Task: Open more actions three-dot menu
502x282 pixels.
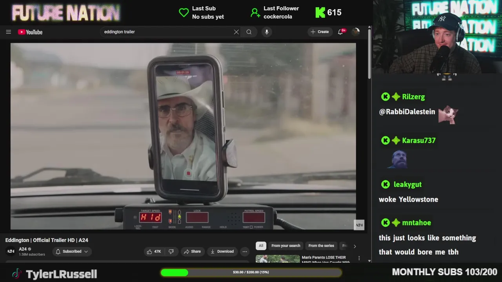Action: click(x=245, y=251)
